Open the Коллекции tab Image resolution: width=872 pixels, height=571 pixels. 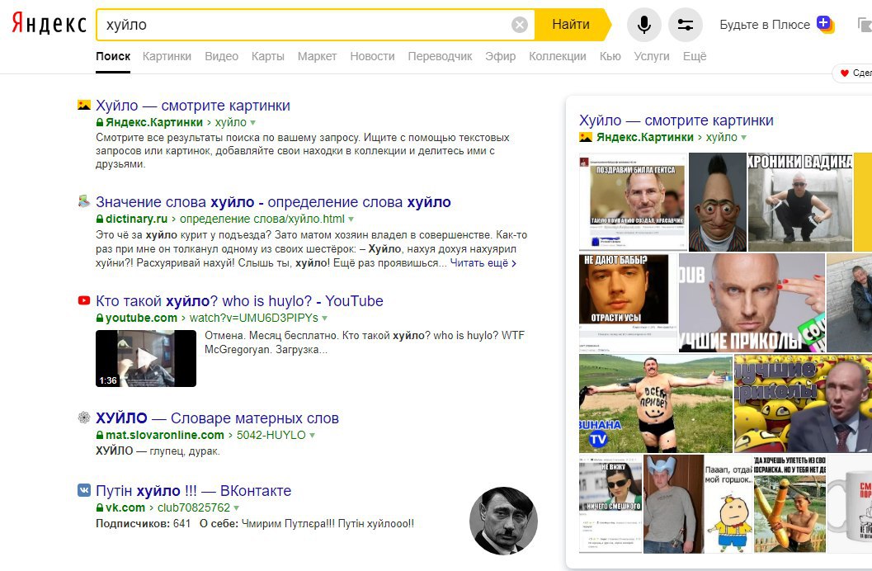pos(557,56)
